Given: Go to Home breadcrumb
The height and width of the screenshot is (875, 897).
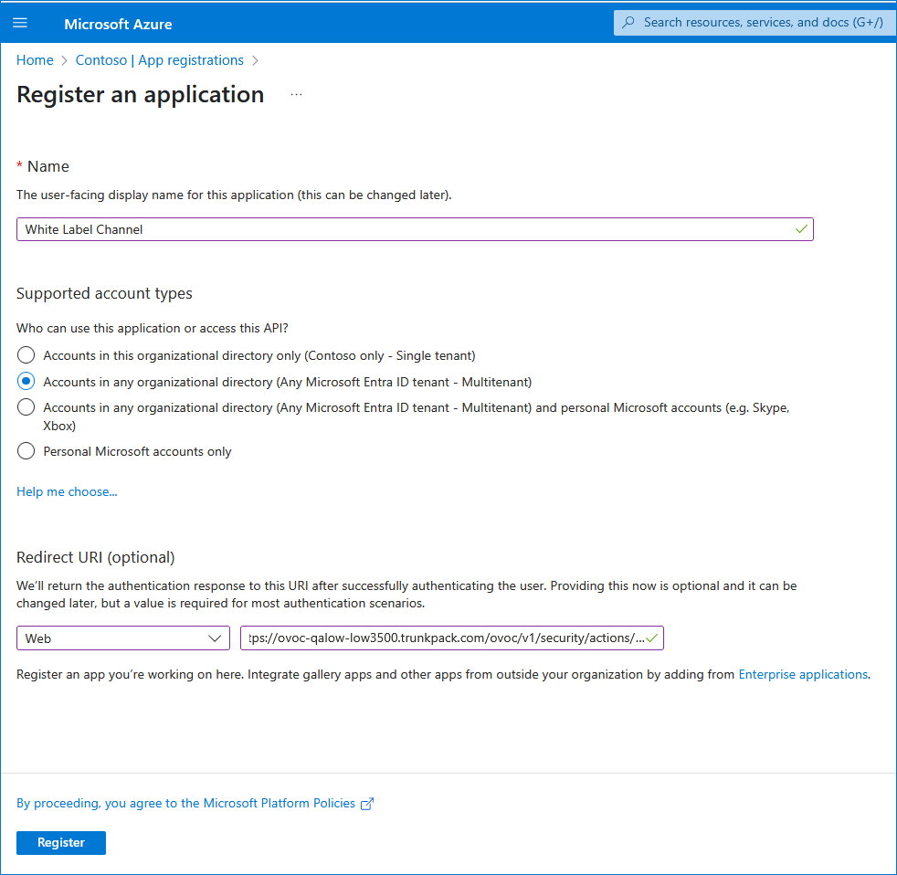Looking at the screenshot, I should pos(35,60).
